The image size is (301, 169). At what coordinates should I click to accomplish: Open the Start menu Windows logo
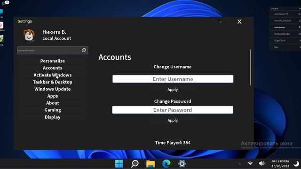[119, 164]
